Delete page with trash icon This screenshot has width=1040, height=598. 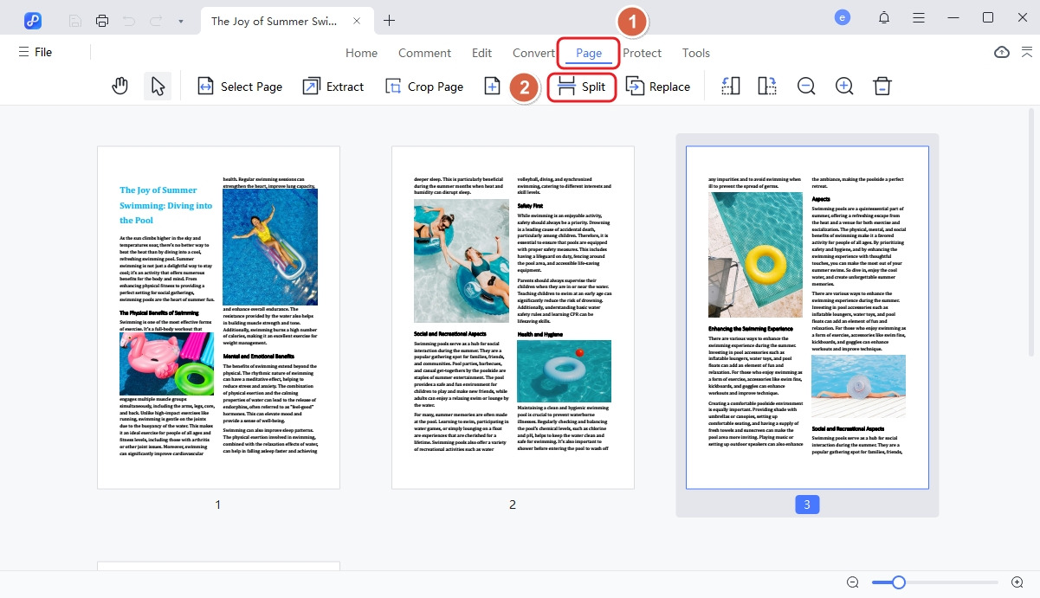click(x=882, y=86)
